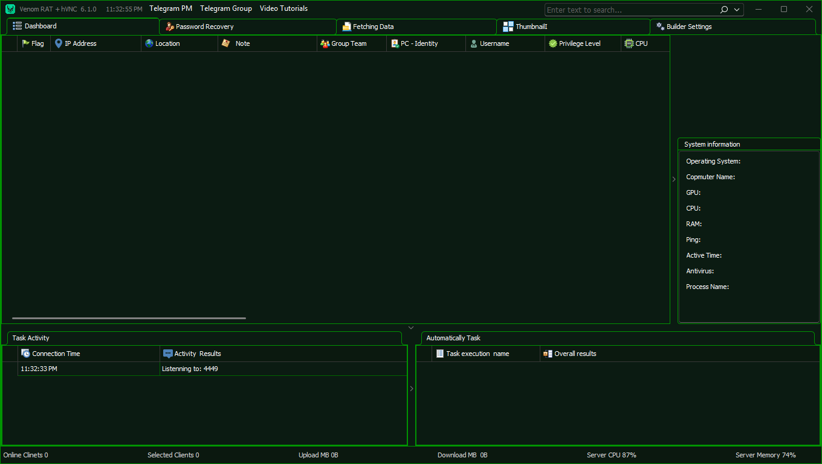Open the search box dropdown arrow

tap(737, 10)
